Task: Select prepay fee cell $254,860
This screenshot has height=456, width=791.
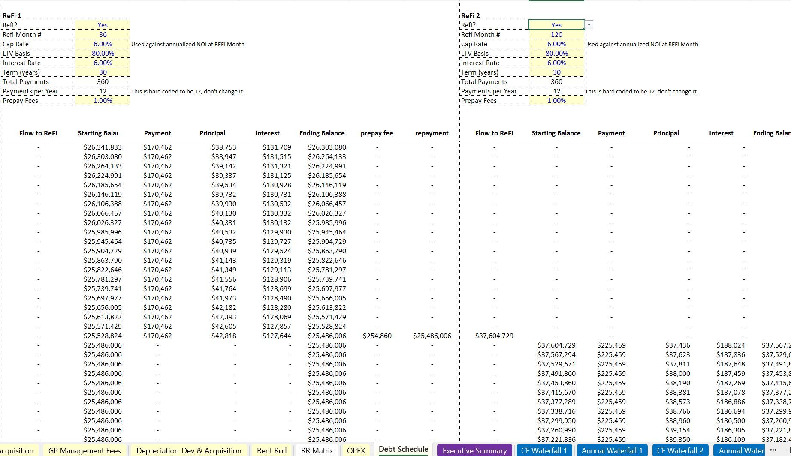Action: coord(377,336)
